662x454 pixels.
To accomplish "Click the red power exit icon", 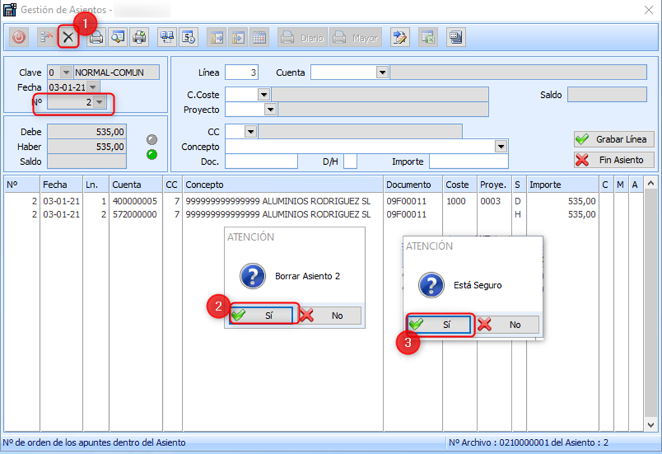I will tap(18, 38).
